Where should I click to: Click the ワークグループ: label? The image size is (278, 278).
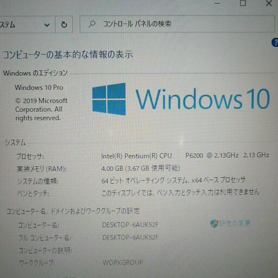(37, 263)
